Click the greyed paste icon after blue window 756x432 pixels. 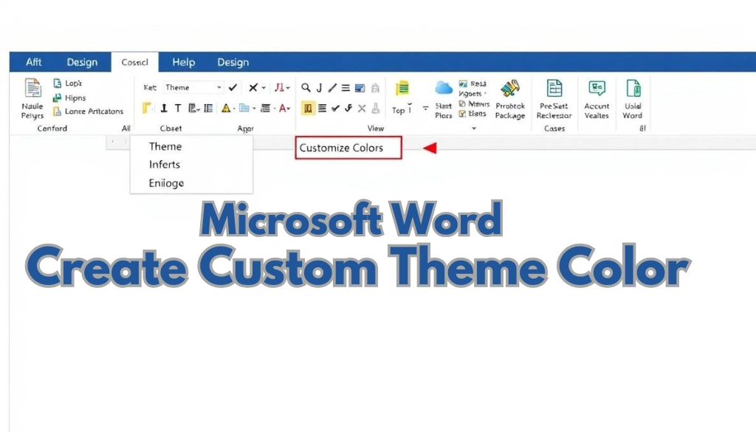375,88
